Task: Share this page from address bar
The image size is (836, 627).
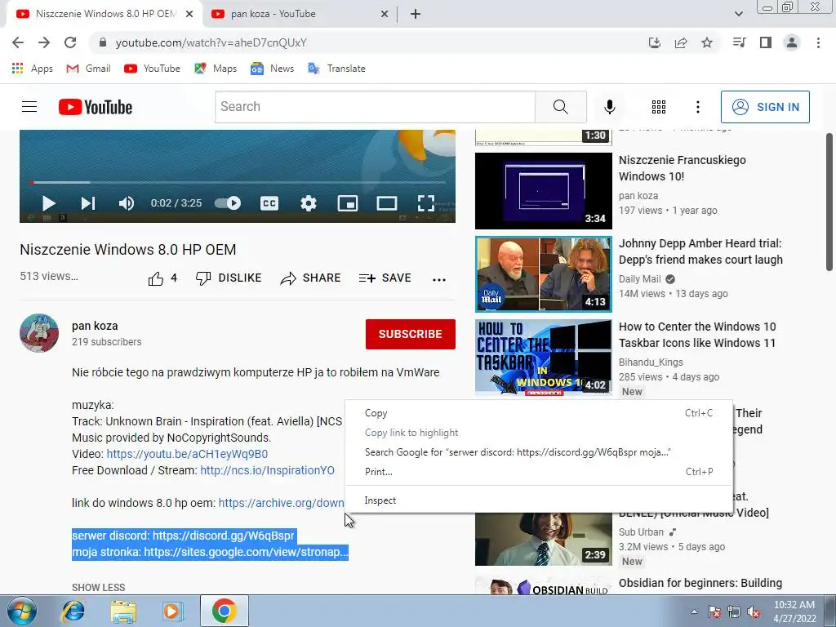Action: [x=681, y=42]
